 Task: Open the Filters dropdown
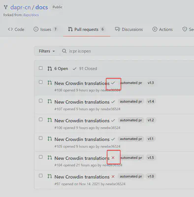[x=47, y=51]
